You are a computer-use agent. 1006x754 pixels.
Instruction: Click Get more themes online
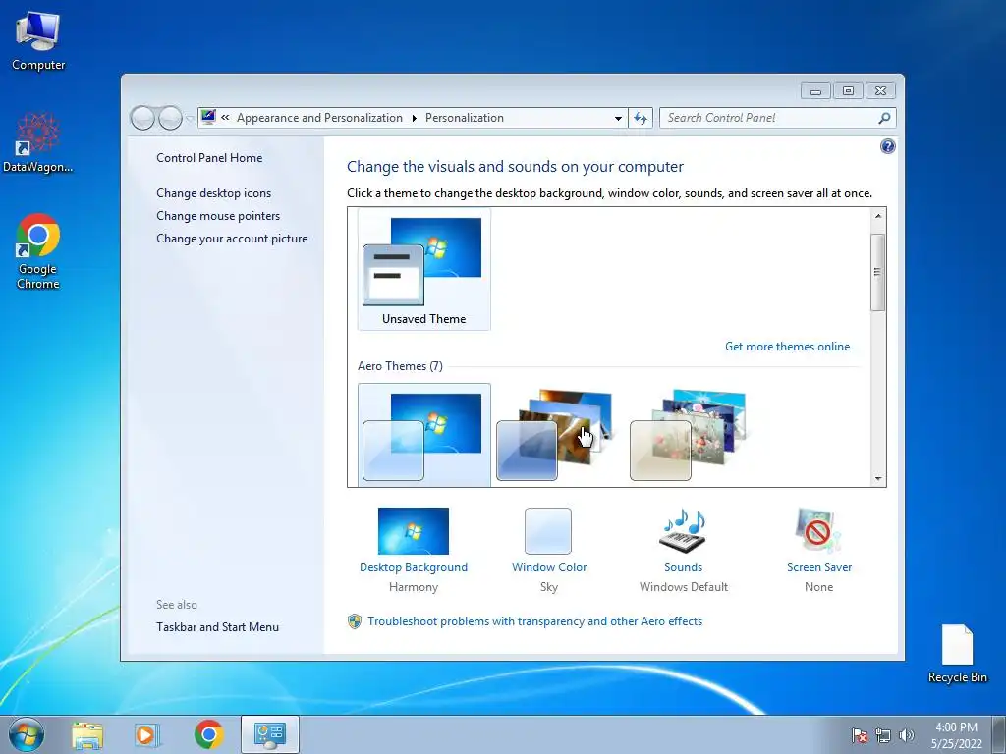tap(787, 347)
